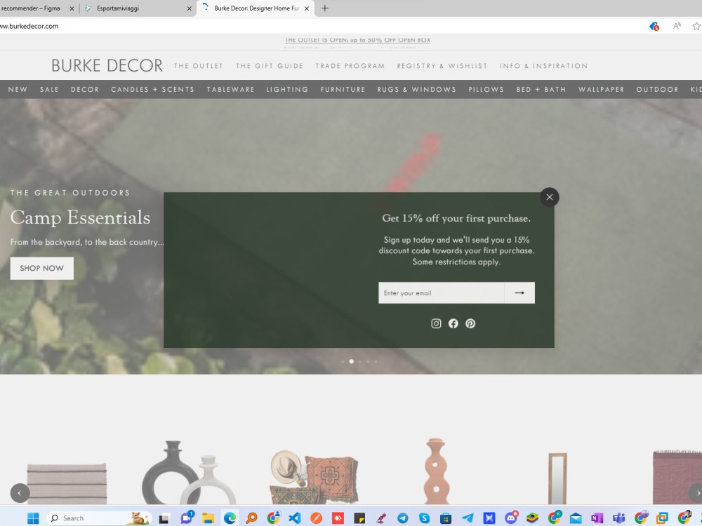Click the hat and pillows product thumbnail

point(314,477)
